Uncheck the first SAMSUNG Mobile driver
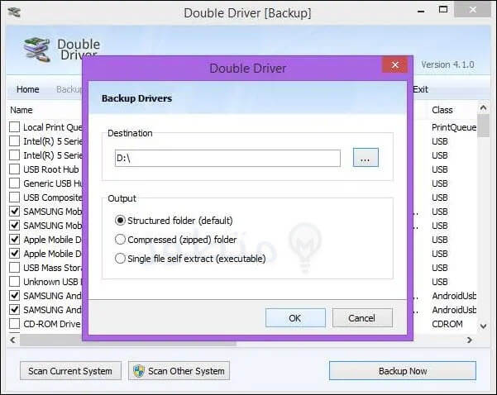Screen dimensions: 497x395 point(14,212)
